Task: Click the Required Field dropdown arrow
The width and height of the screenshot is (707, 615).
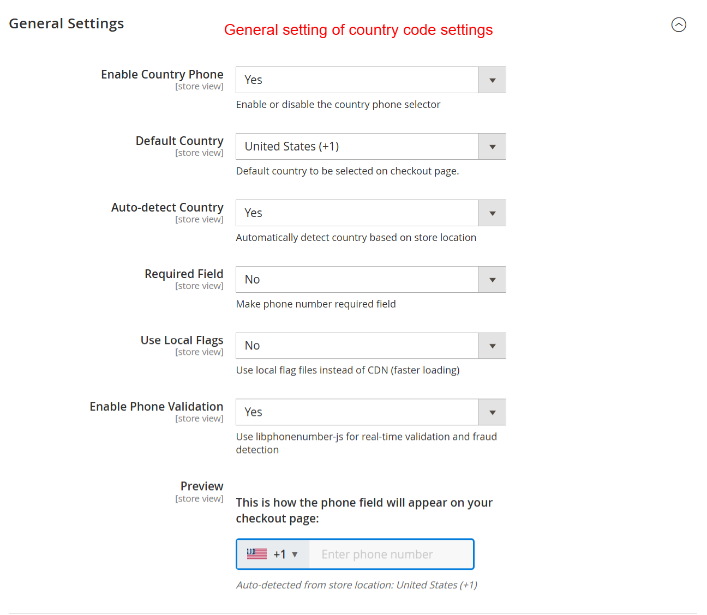Action: [492, 280]
